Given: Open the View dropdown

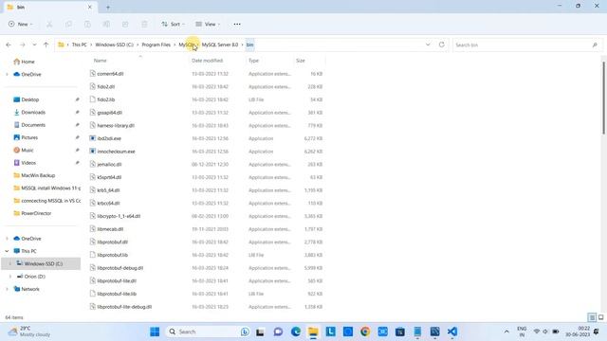Looking at the screenshot, I should tap(208, 24).
